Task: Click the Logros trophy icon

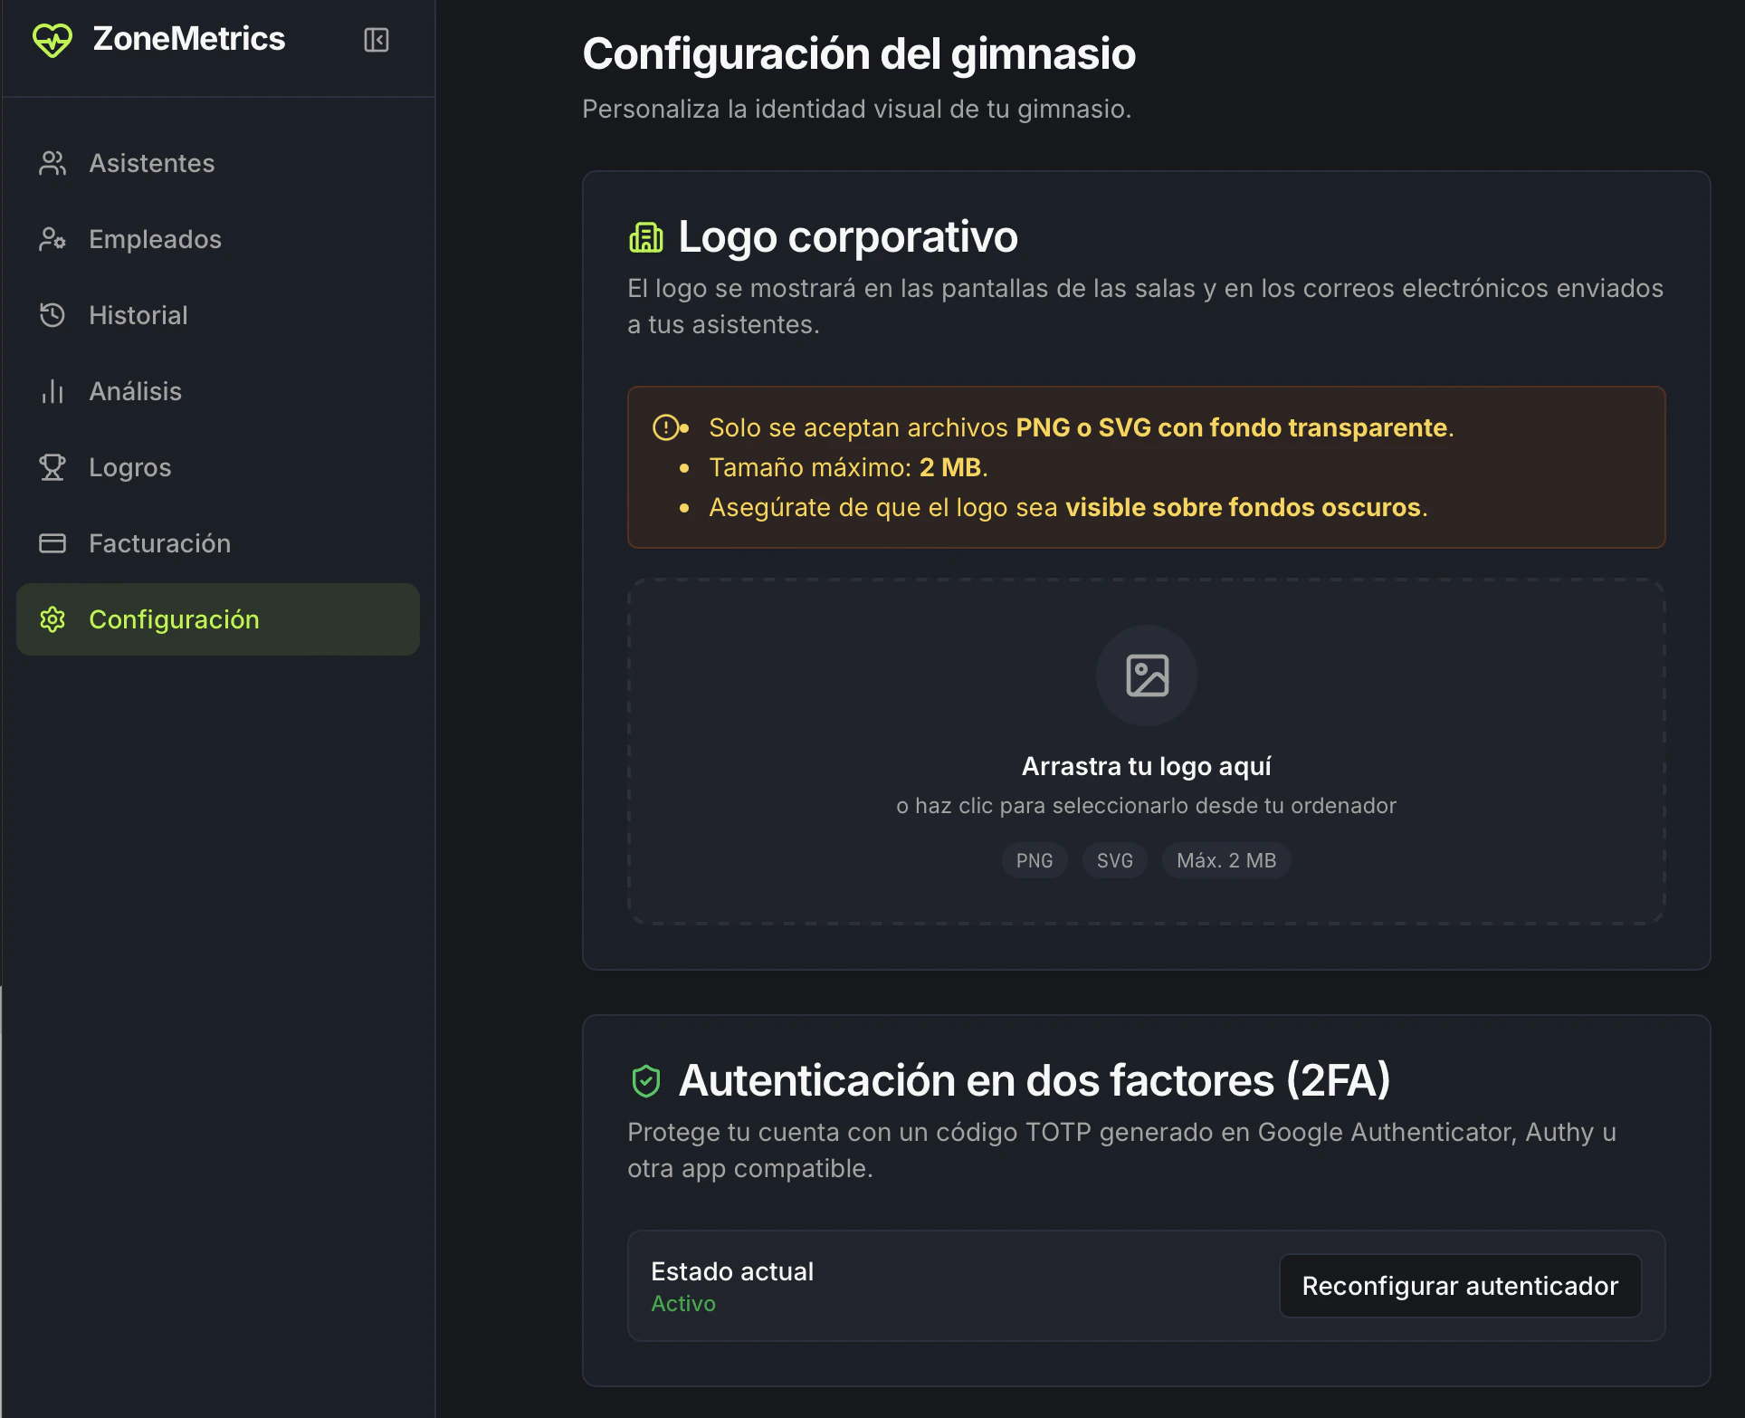Action: tap(52, 467)
